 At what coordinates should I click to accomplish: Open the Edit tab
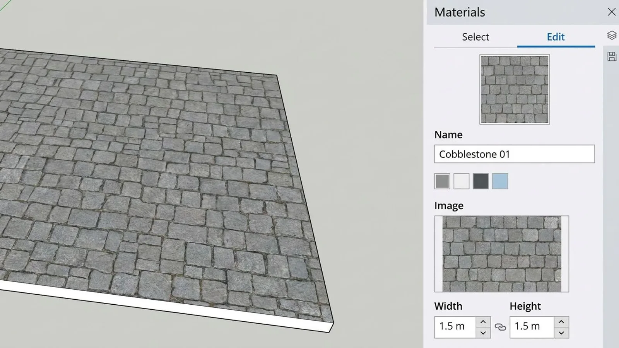556,37
